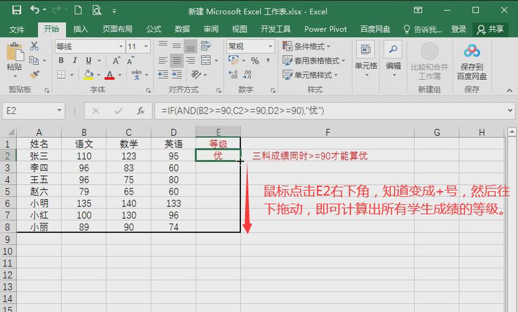518x312 pixels.
Task: Click the wén phonetic guide icon
Action: pos(137,75)
